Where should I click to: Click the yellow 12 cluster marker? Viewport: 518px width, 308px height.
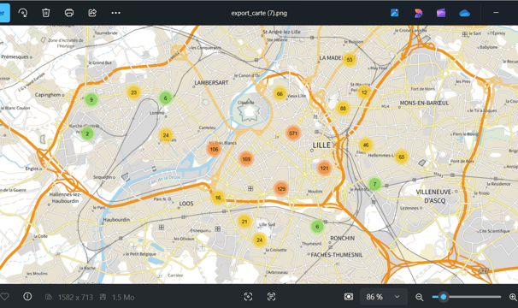click(364, 92)
